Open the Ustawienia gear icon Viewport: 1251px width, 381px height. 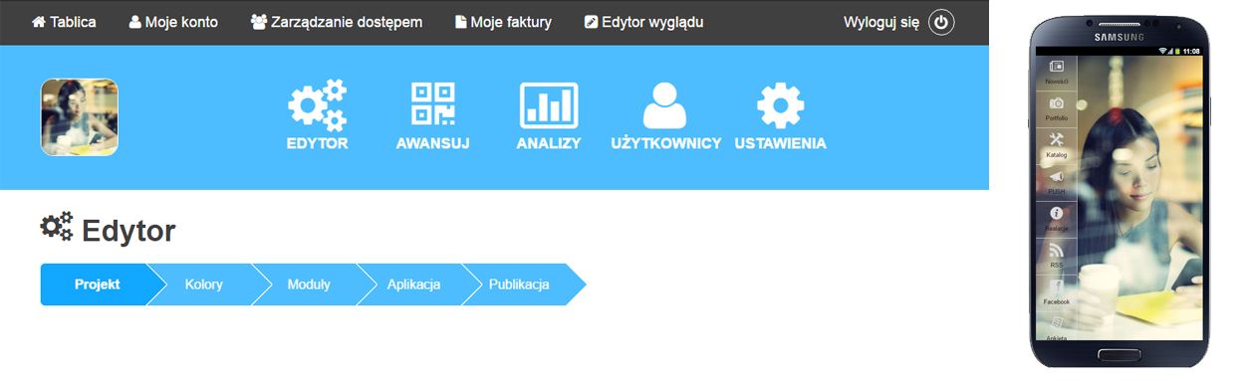click(780, 105)
